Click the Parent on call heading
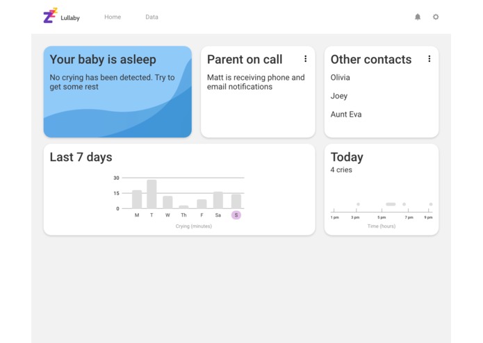Image resolution: width=483 pixels, height=343 pixels. (x=245, y=60)
